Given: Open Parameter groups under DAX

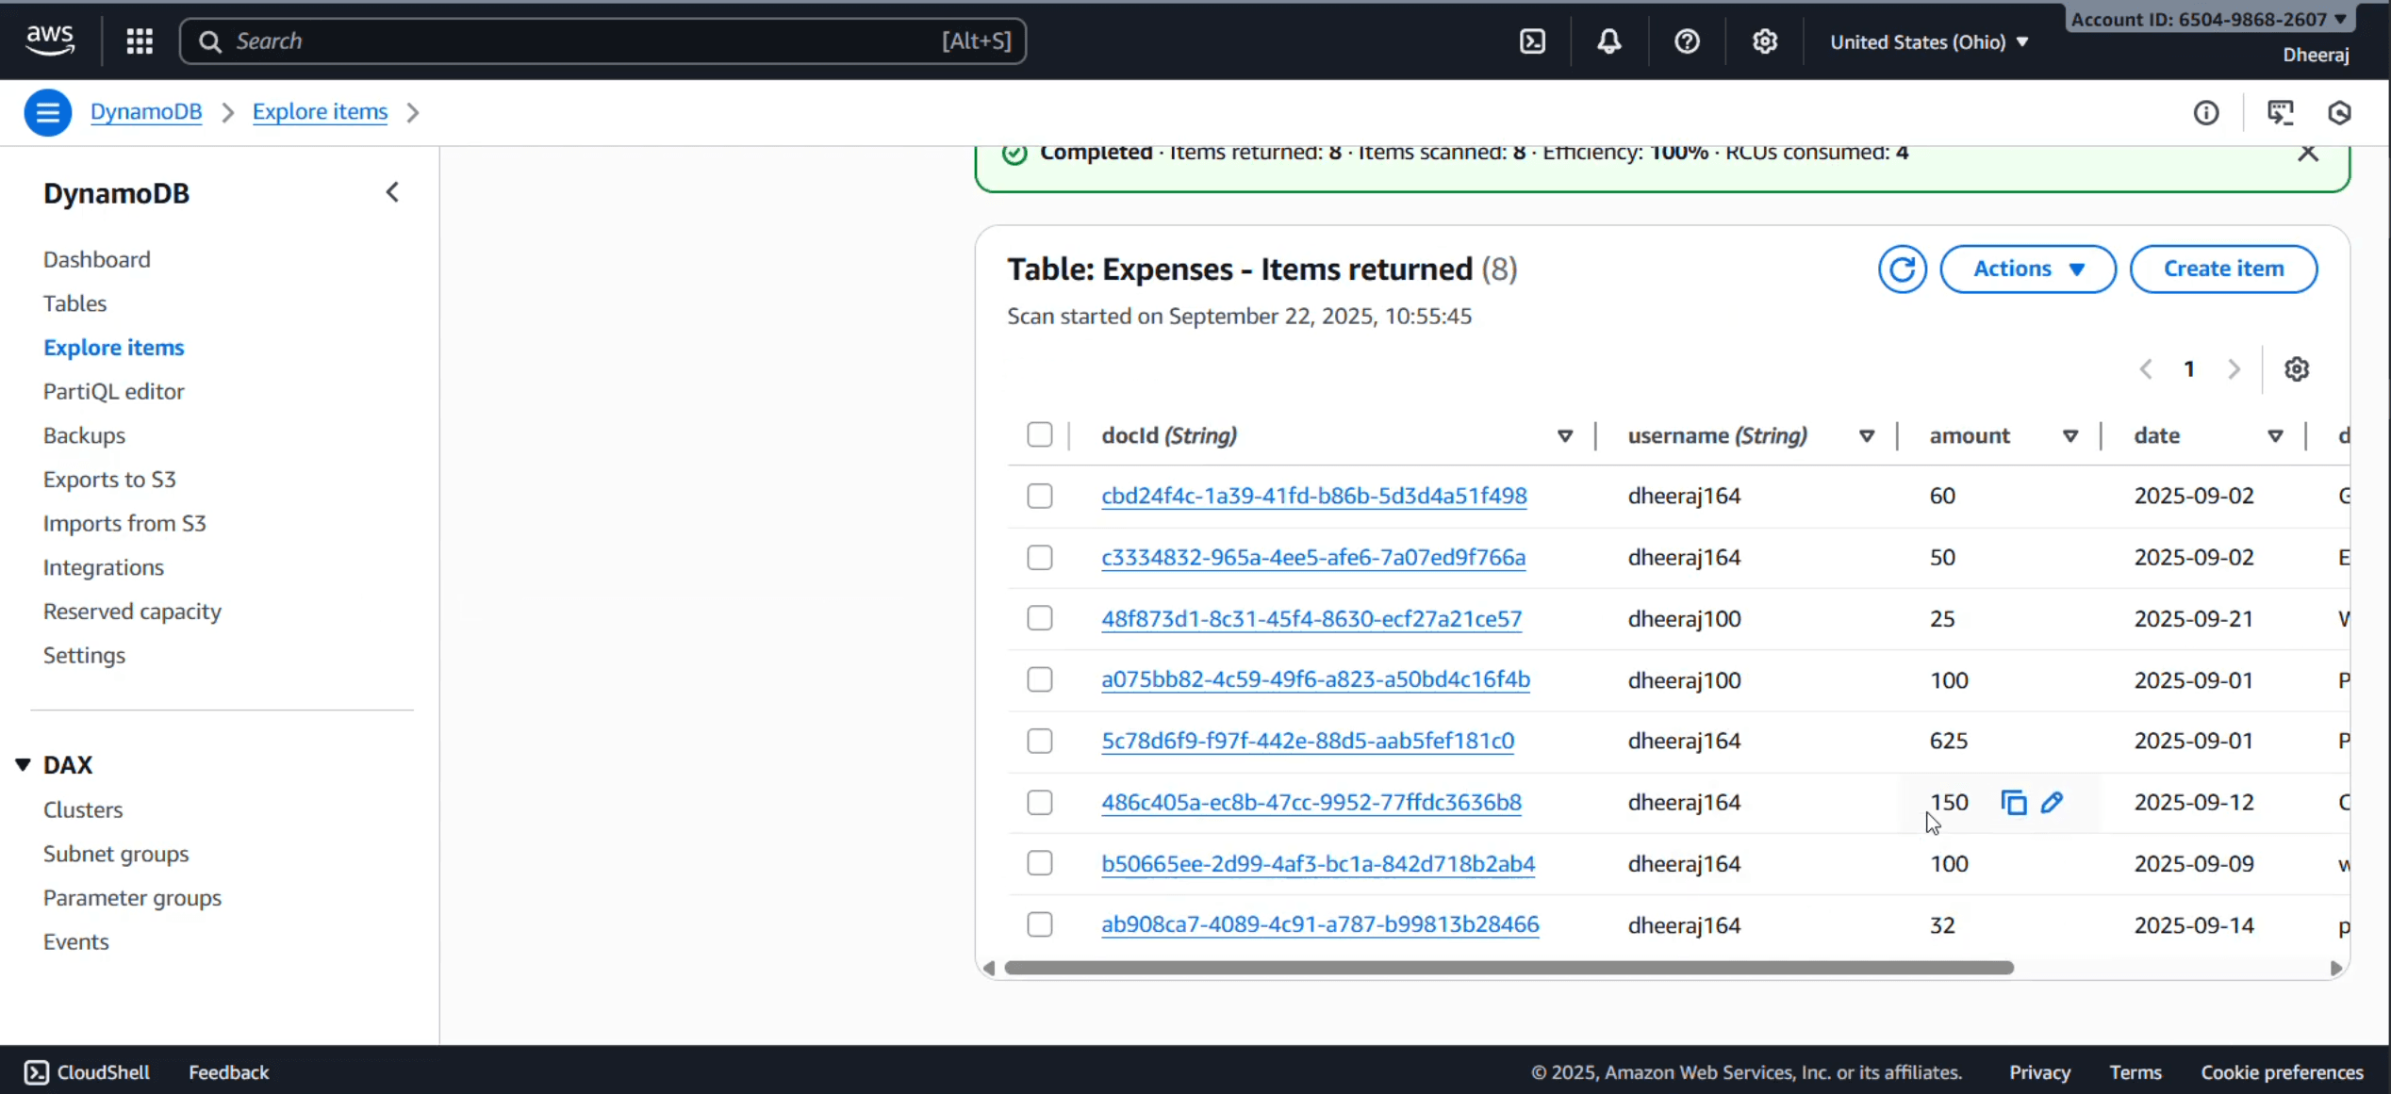Looking at the screenshot, I should point(132,898).
